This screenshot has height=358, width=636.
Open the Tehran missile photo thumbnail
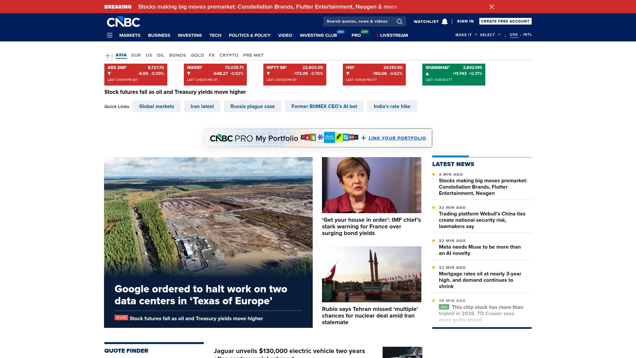coord(372,274)
